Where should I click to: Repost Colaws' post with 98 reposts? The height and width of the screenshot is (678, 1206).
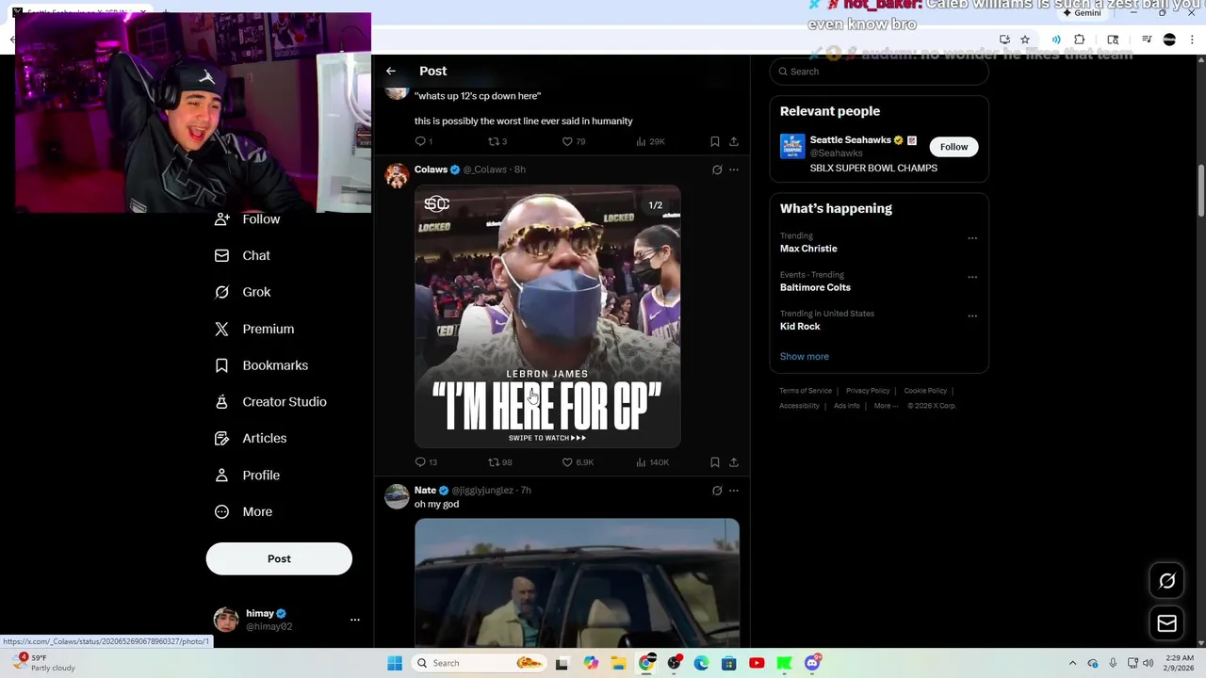499,462
